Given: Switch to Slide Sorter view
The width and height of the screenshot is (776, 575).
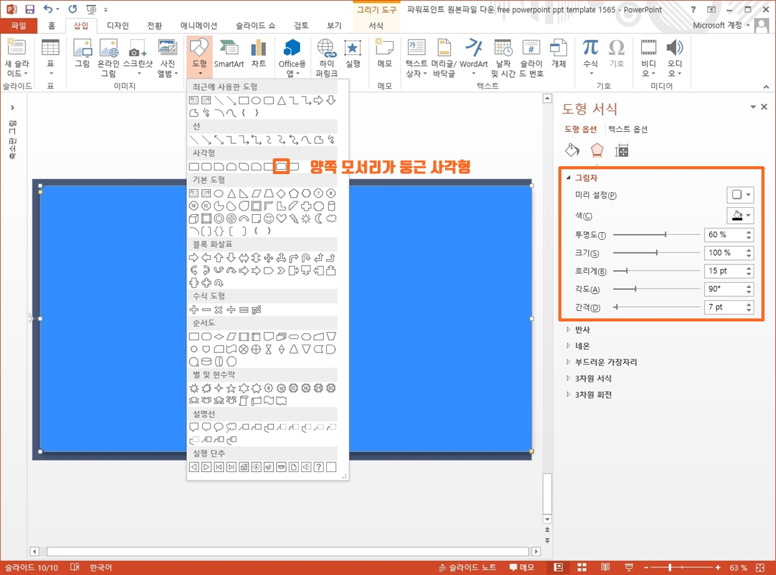Looking at the screenshot, I should [x=581, y=568].
